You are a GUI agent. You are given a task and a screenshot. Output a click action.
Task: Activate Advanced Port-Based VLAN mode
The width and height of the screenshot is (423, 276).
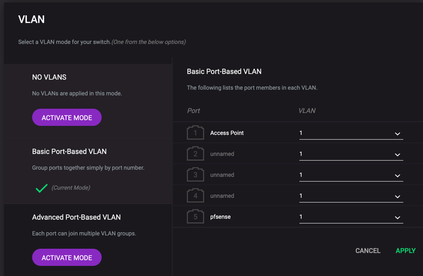tap(66, 257)
